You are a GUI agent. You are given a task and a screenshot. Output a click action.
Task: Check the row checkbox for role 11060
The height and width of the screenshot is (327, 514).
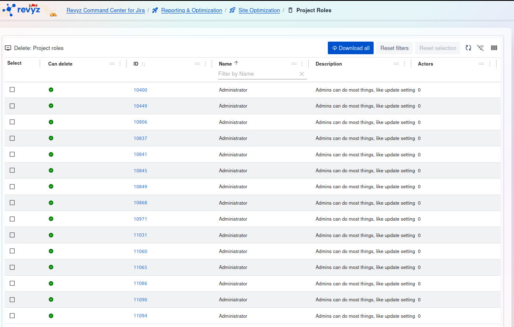pos(12,251)
